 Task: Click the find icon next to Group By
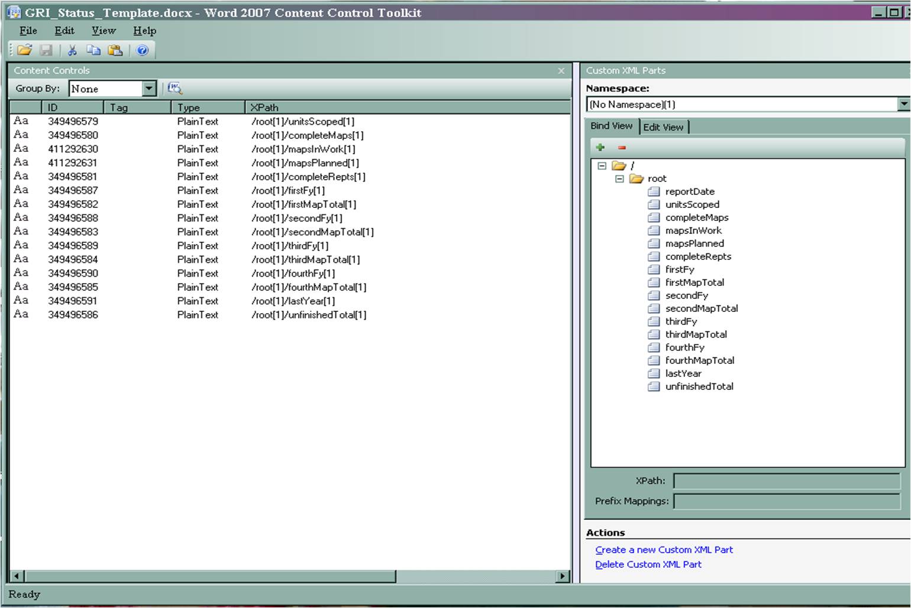tap(175, 89)
